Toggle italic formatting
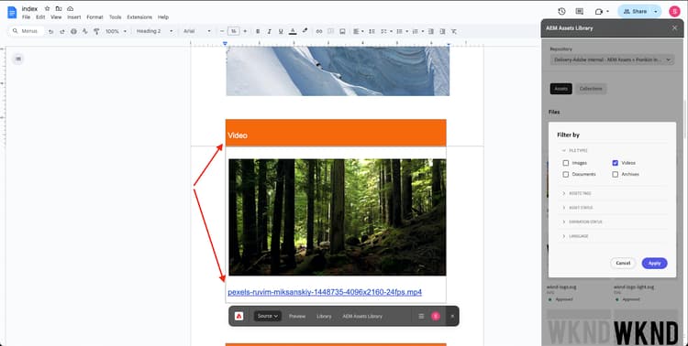Screen dimensions: 688x346 pyautogui.click(x=269, y=31)
